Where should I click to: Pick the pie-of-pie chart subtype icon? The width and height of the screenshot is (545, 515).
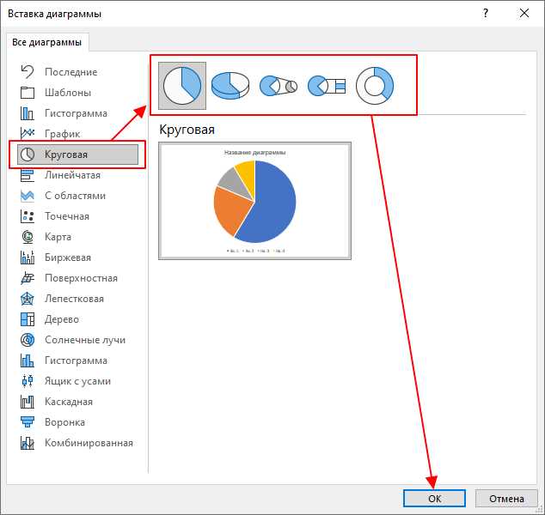pos(279,86)
